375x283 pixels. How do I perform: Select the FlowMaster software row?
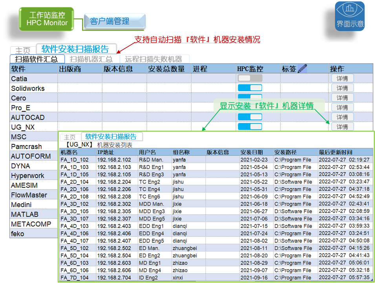[x=34, y=195]
